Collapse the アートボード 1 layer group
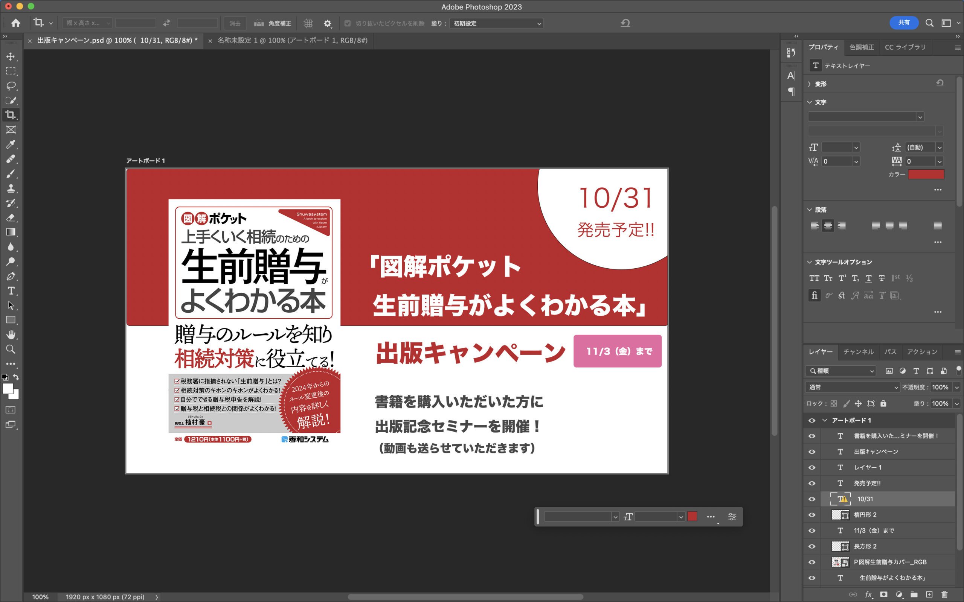 coord(825,420)
